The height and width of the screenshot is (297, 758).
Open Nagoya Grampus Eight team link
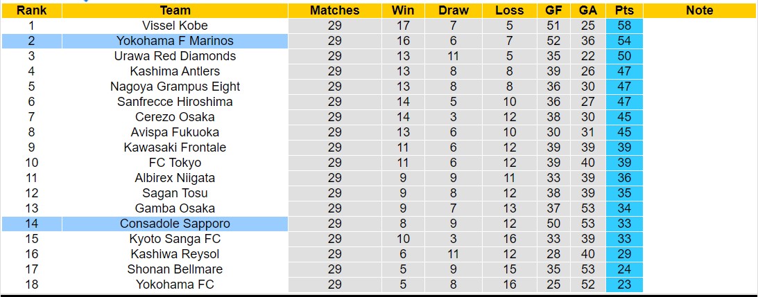175,87
